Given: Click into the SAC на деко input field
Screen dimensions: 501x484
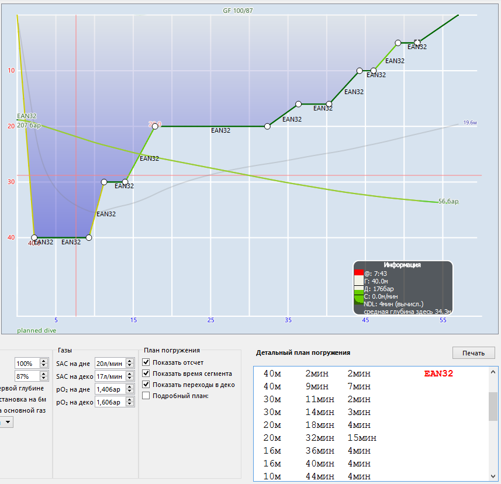Looking at the screenshot, I should coord(109,376).
